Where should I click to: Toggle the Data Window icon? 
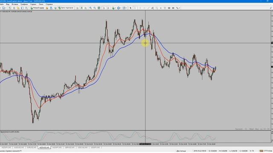pos(14,8)
